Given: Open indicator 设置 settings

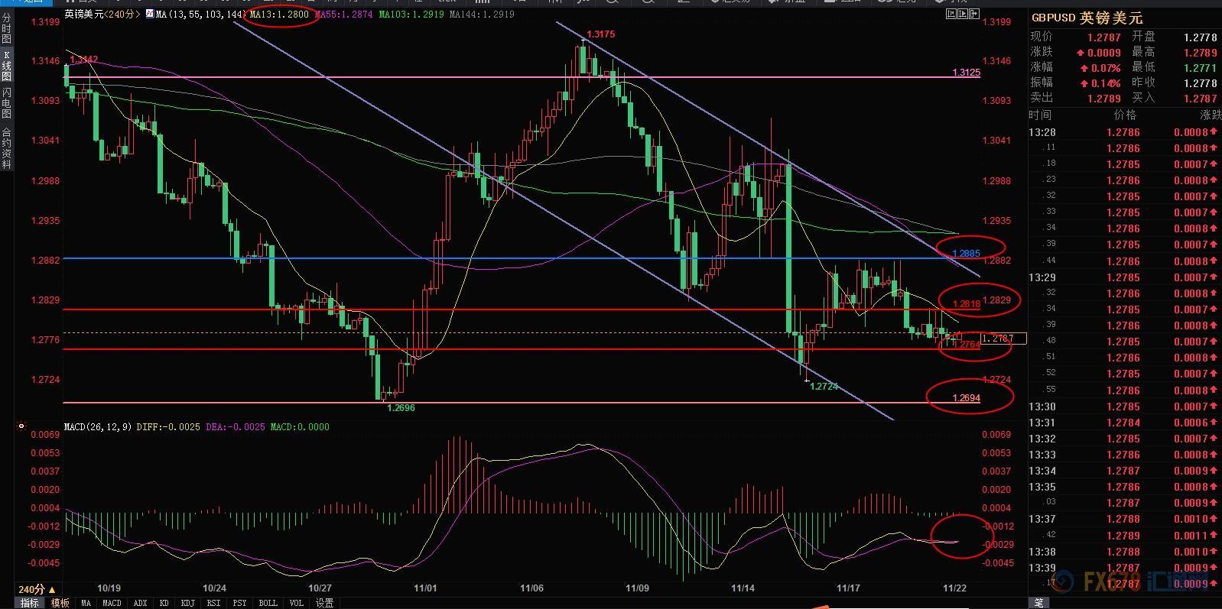Looking at the screenshot, I should click(x=324, y=603).
